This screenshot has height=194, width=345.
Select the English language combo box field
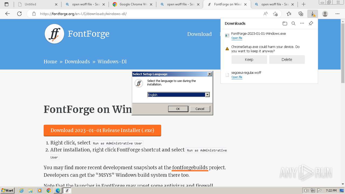(179, 95)
